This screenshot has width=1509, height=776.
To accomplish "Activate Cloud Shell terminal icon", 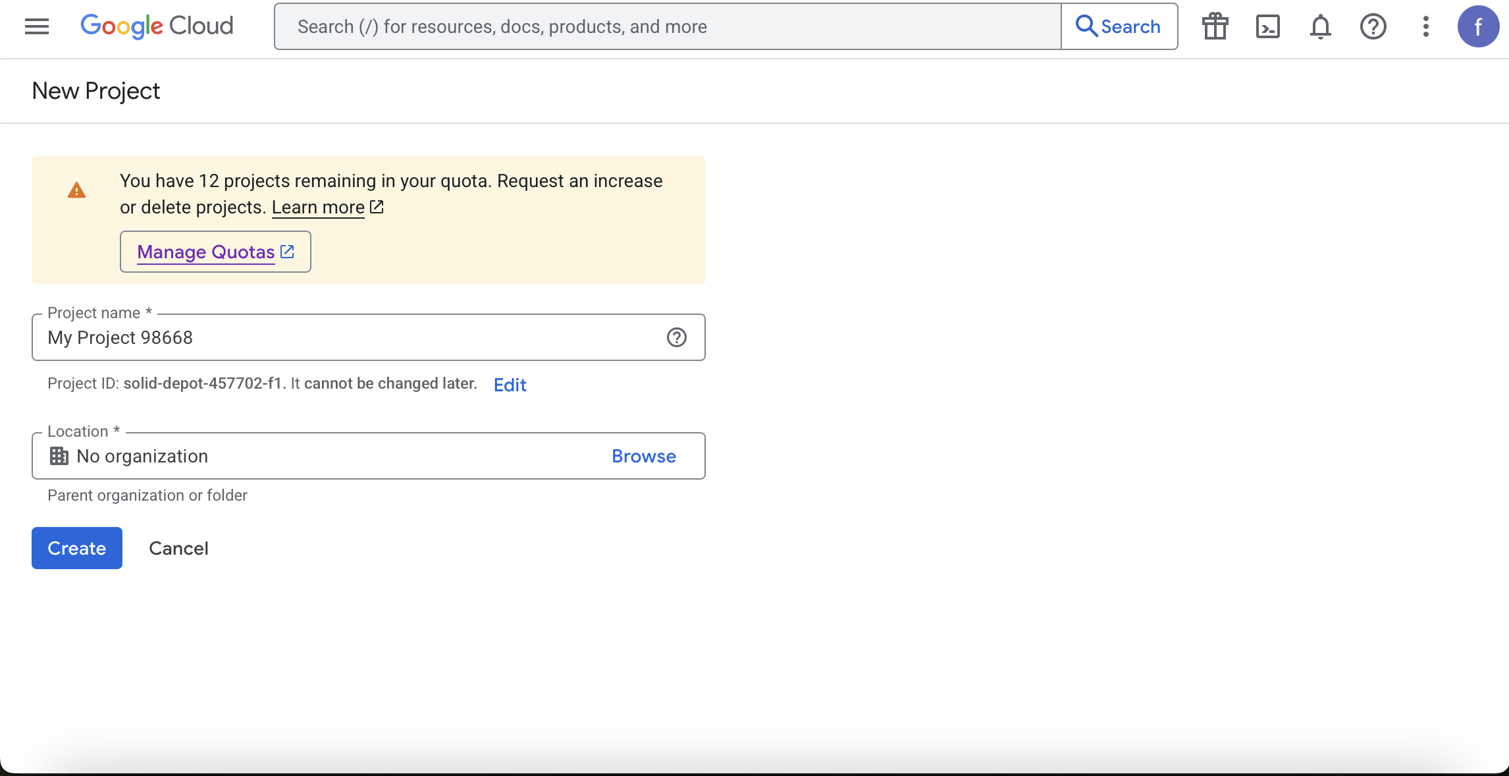I will [1267, 26].
